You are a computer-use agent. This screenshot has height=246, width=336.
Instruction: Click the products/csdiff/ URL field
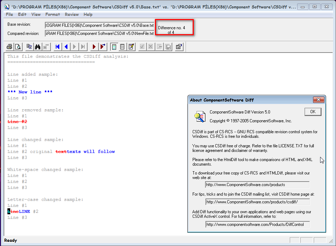click(x=257, y=202)
